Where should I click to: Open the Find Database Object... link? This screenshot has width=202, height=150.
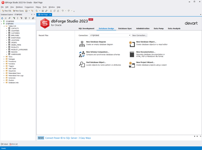(96, 62)
